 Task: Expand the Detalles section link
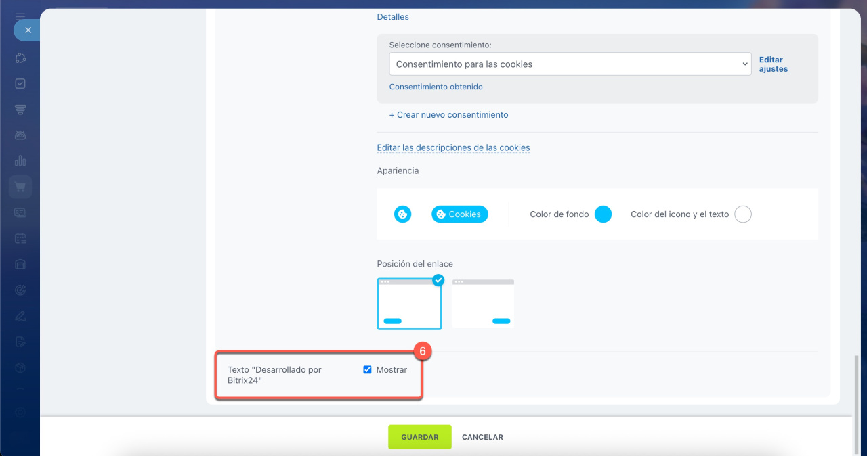(393, 17)
